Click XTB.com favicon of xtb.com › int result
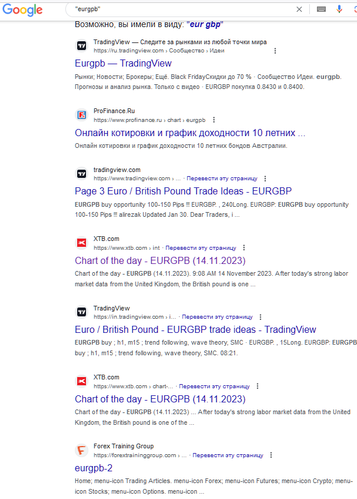This screenshot has height=499, width=357. (x=82, y=243)
